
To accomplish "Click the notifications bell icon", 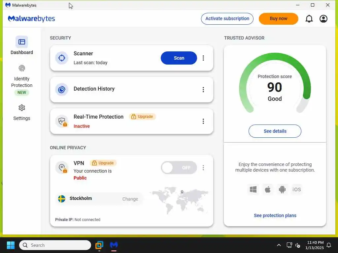I will [309, 19].
